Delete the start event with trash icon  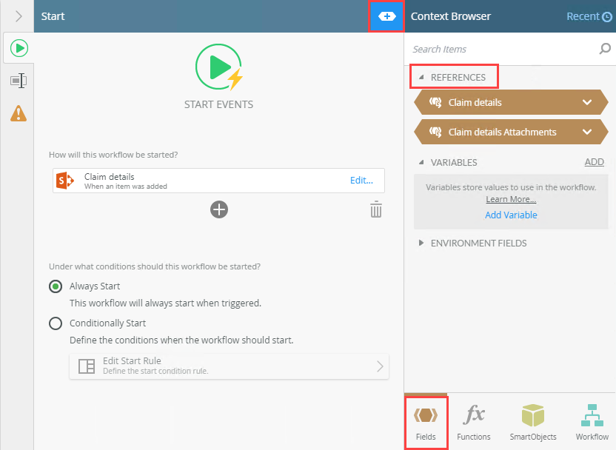(376, 209)
